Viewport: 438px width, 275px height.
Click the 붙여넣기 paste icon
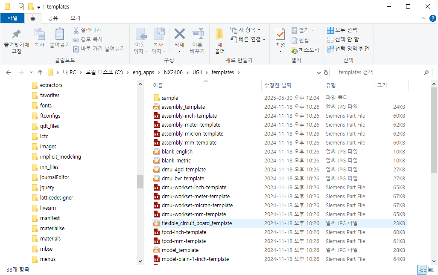(59, 34)
